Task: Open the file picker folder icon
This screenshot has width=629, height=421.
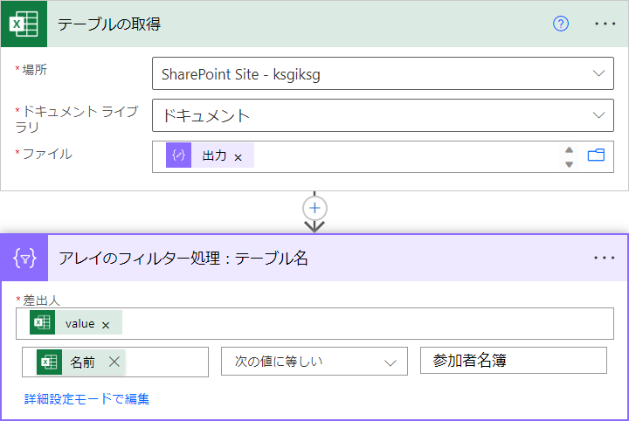Action: (596, 155)
